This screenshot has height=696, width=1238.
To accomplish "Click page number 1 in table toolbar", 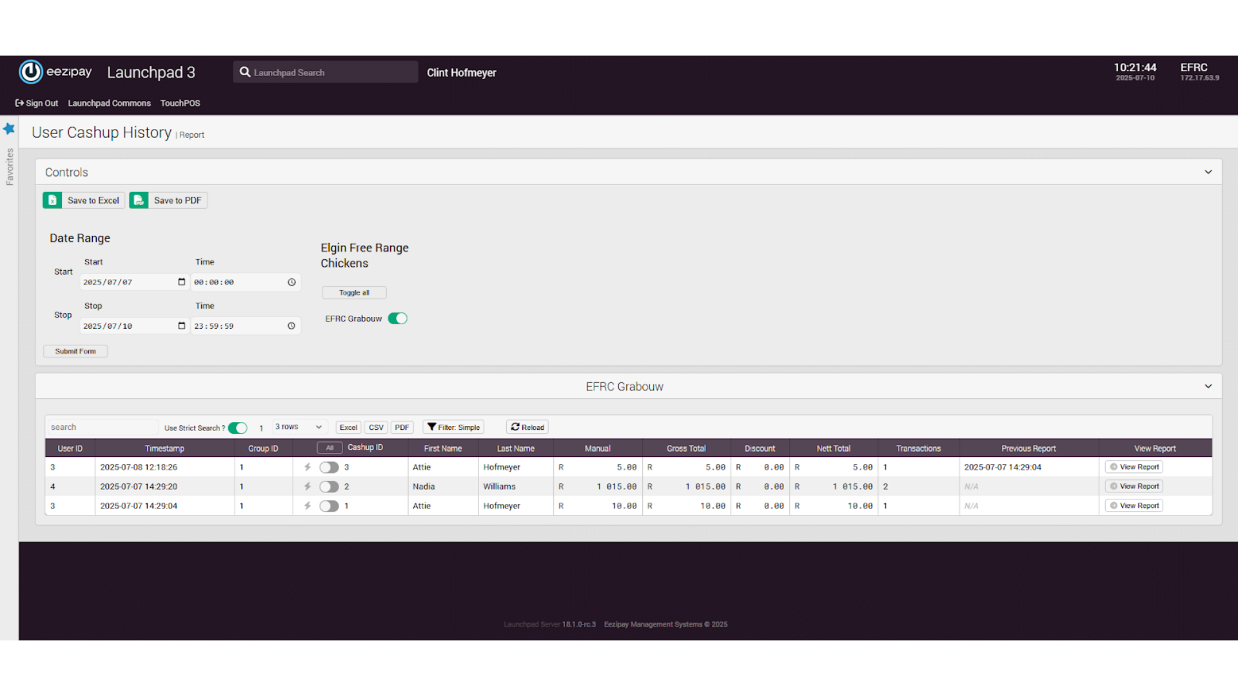I will 261,428.
